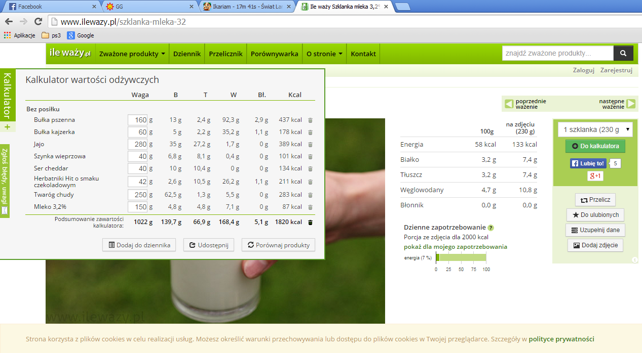
Task: Remove Jajo entry using its trash icon
Action: pyautogui.click(x=310, y=145)
